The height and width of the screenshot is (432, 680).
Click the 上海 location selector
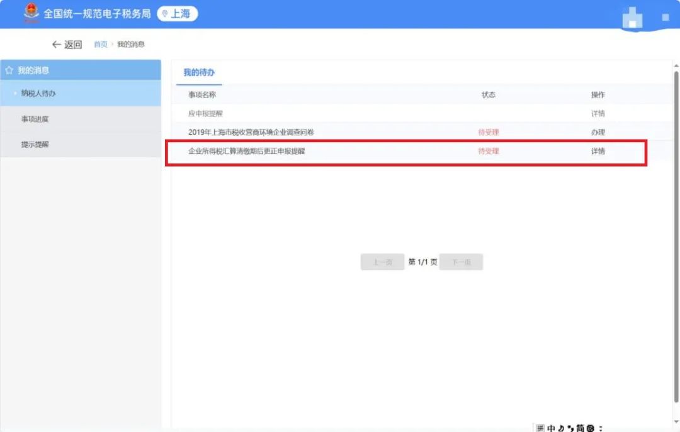(x=177, y=14)
